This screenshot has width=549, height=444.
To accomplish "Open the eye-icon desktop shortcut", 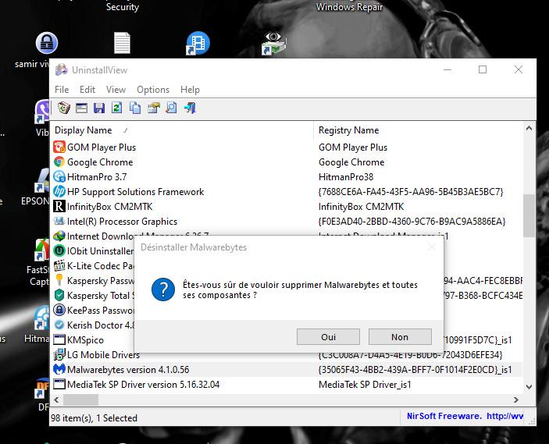I will [274, 43].
